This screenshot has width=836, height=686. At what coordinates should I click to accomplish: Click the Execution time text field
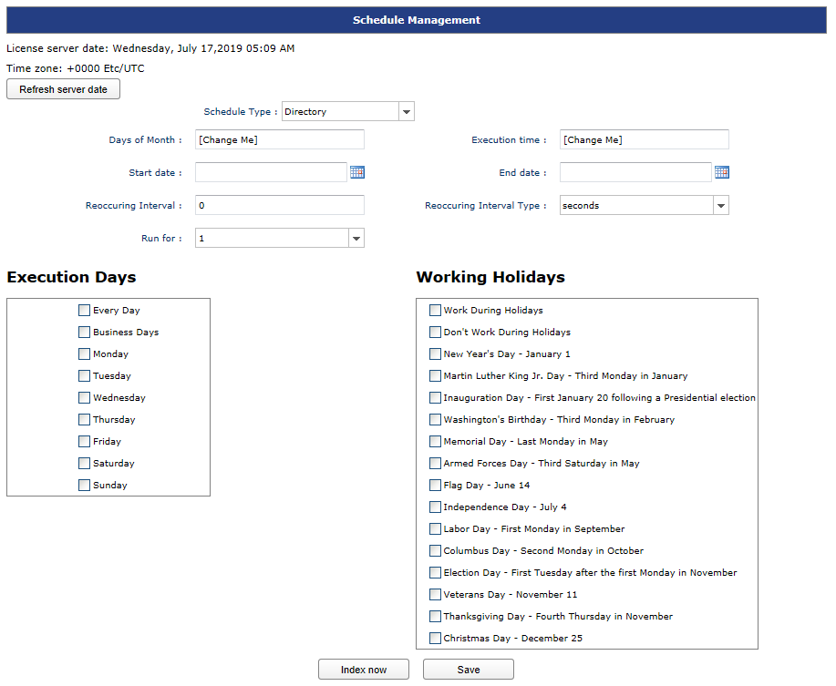coord(644,139)
